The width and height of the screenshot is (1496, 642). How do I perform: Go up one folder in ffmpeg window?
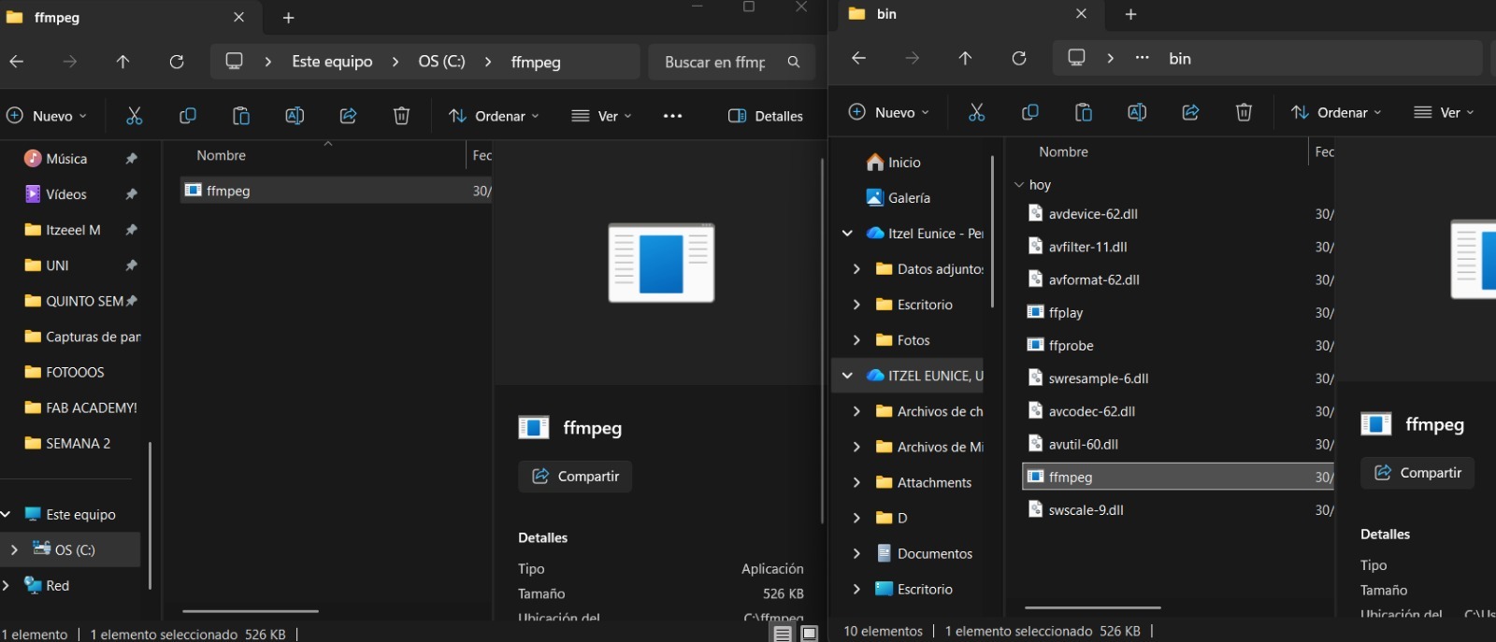(x=122, y=62)
